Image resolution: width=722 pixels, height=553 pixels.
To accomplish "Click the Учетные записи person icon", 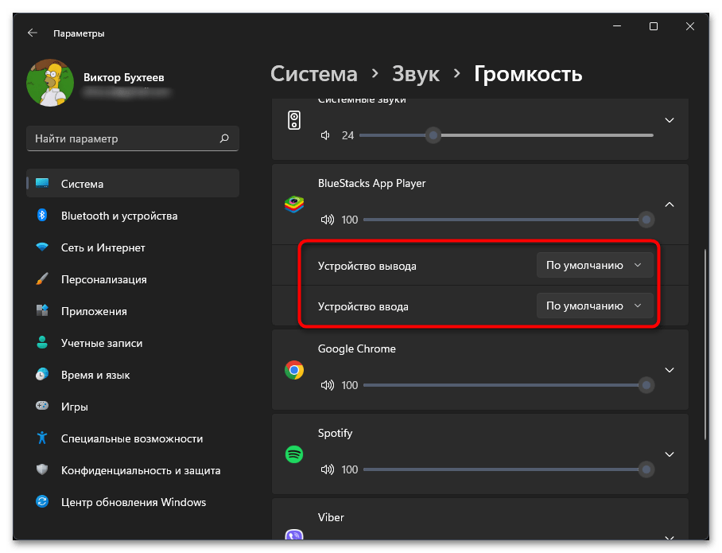I will click(x=42, y=342).
